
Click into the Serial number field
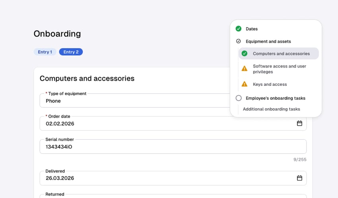point(173,147)
